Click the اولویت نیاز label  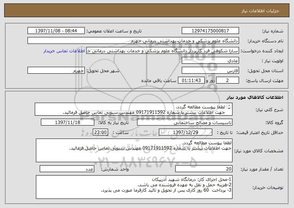coord(273,61)
